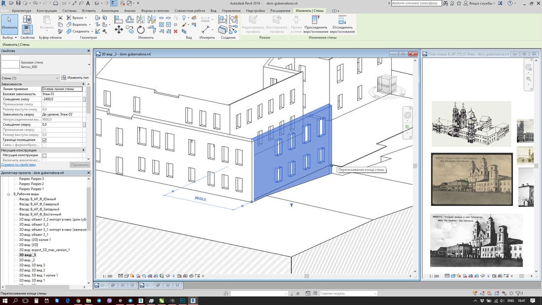Click the Rotate tool icon
542x305 pixels.
(x=141, y=30)
